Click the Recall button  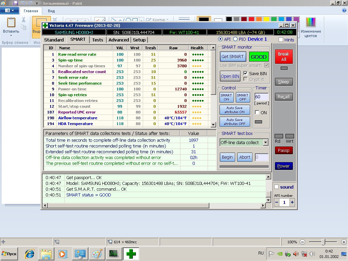[x=284, y=97]
